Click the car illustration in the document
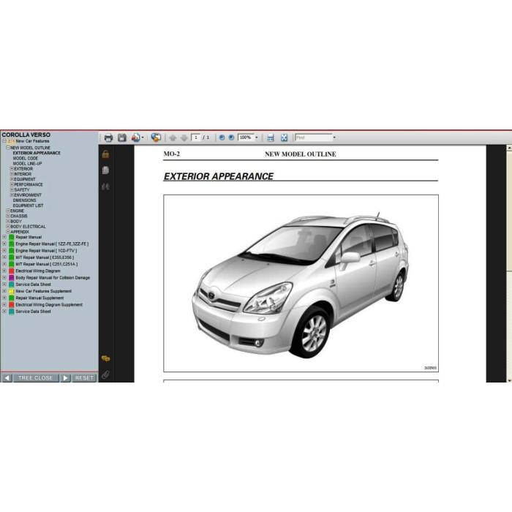Viewport: 512px width, 512px height. point(301,285)
